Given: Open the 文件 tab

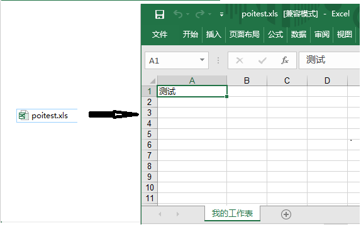Looking at the screenshot, I should [160, 35].
